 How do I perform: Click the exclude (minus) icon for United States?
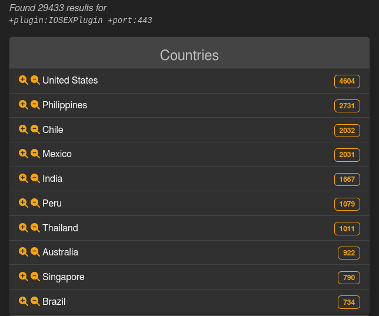35,80
